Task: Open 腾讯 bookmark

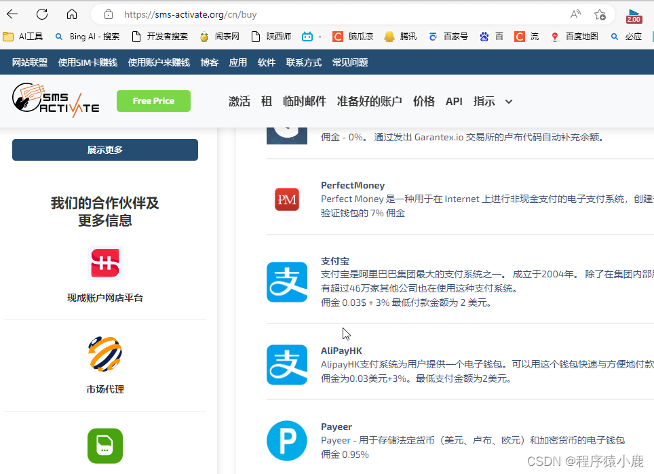Action: [400, 37]
